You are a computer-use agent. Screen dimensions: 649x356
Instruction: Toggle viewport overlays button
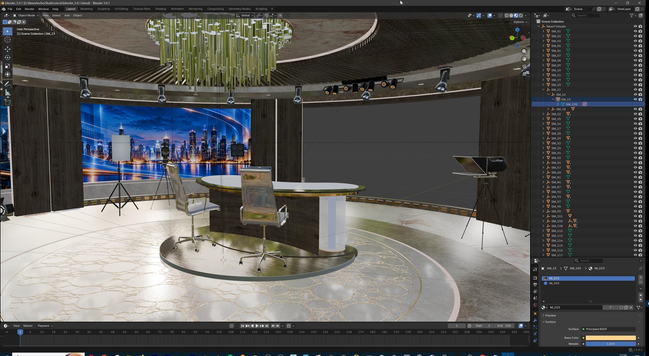click(x=489, y=16)
